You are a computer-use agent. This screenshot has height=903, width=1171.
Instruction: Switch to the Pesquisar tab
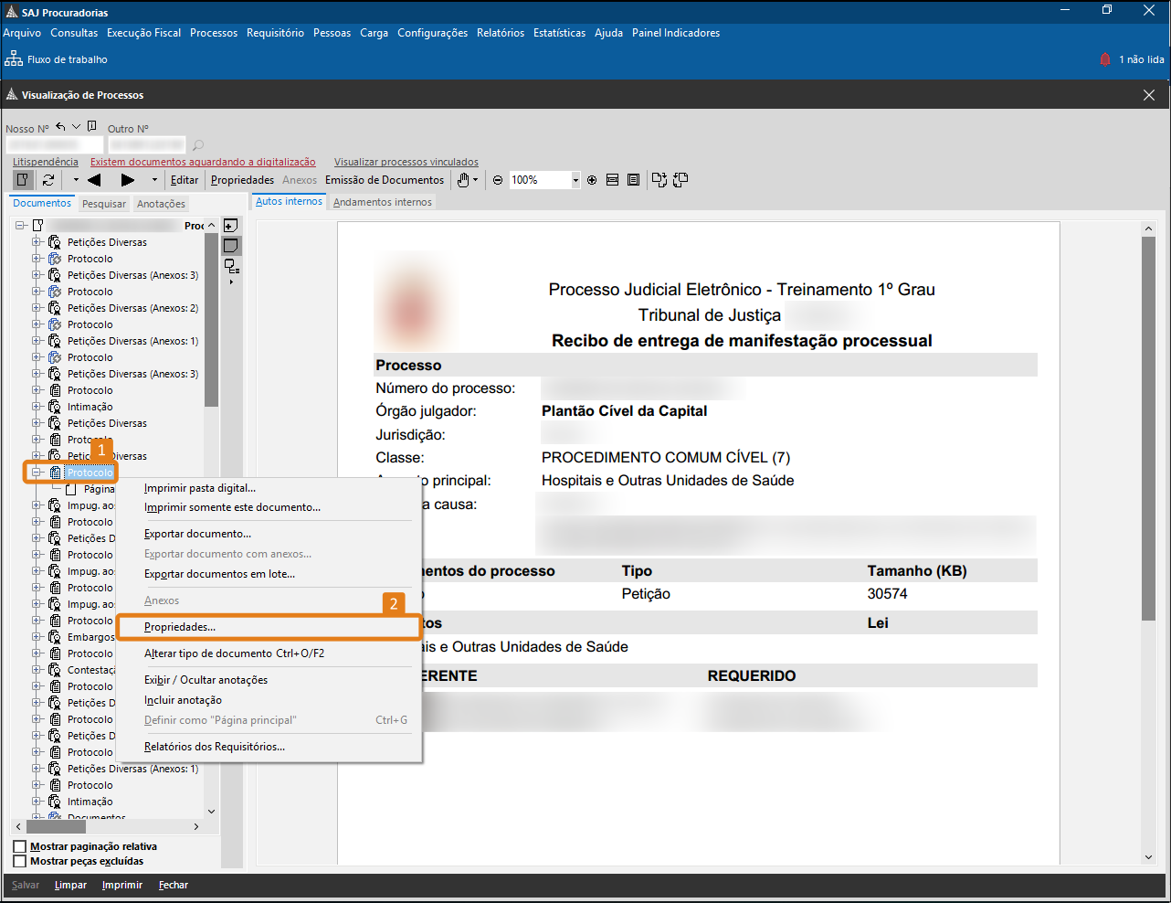click(104, 204)
